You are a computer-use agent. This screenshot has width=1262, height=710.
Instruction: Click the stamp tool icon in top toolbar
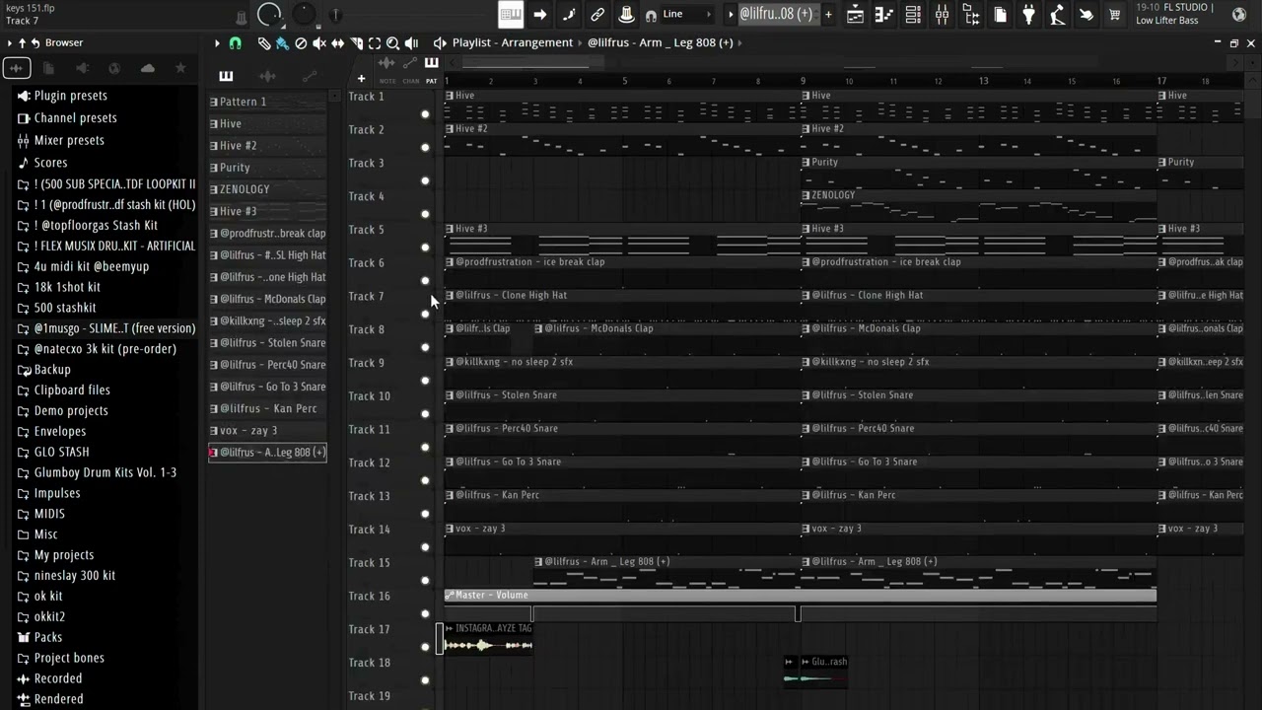[x=626, y=14]
